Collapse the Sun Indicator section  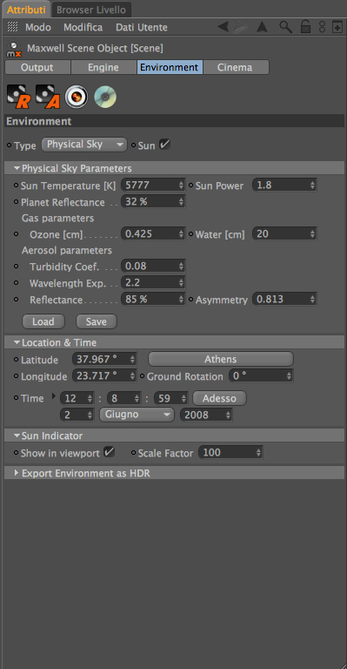click(17, 436)
